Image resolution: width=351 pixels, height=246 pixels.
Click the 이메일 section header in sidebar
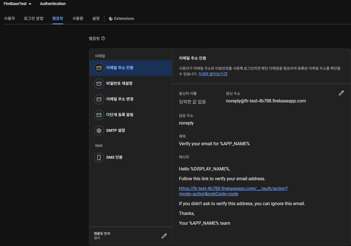pos(100,56)
